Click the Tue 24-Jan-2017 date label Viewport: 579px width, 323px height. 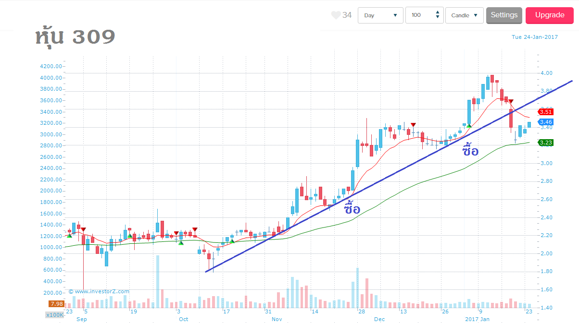[534, 37]
